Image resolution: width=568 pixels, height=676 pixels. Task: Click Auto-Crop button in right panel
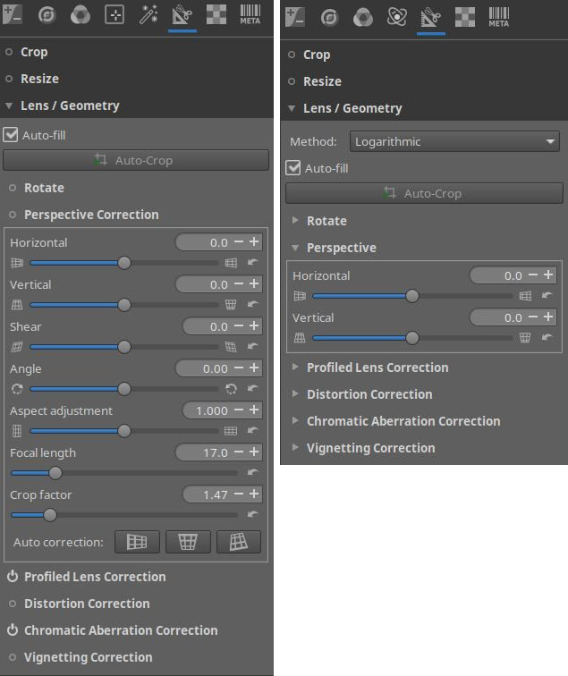[x=424, y=193]
